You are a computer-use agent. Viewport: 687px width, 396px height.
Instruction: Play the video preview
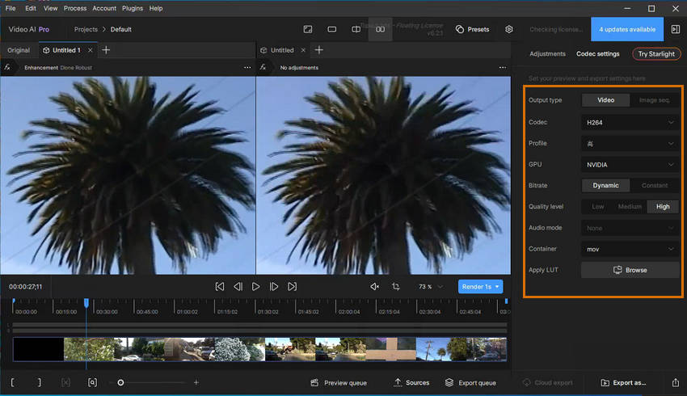[x=256, y=286]
